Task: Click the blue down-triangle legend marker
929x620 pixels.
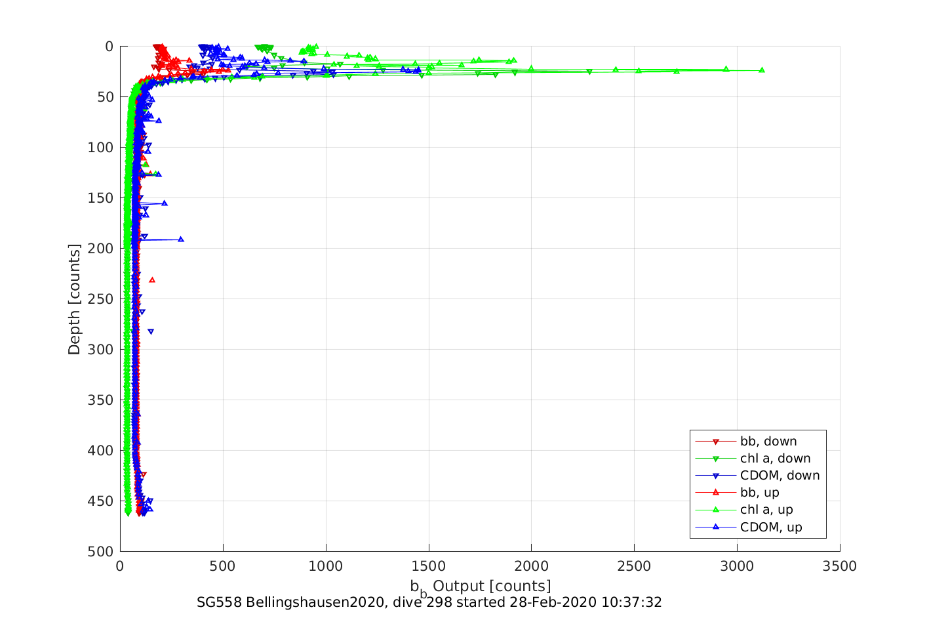Action: click(x=716, y=476)
